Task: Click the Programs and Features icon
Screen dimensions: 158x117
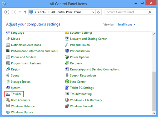Action: [8, 63]
